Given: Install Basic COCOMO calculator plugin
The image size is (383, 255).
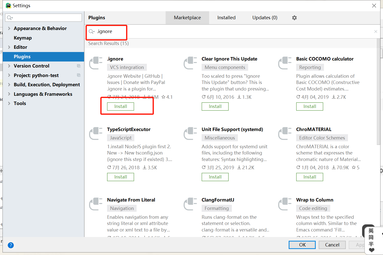Looking at the screenshot, I should tap(310, 106).
